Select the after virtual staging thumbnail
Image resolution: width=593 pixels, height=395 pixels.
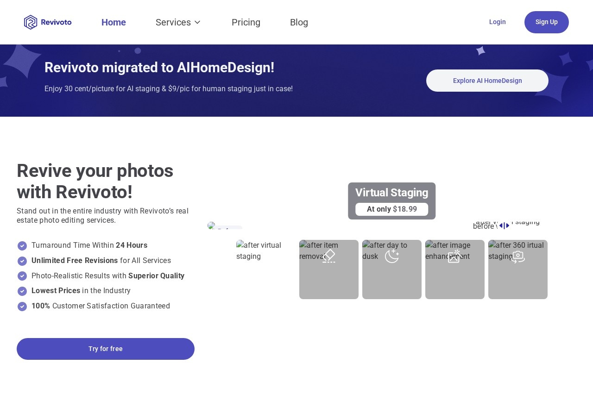point(266,269)
